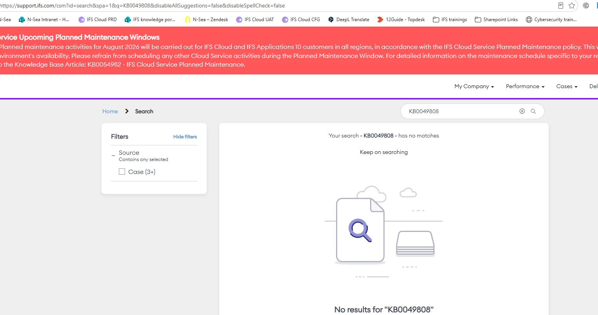Bookmark this page with the star icon
The height and width of the screenshot is (315, 598).
point(572,5)
